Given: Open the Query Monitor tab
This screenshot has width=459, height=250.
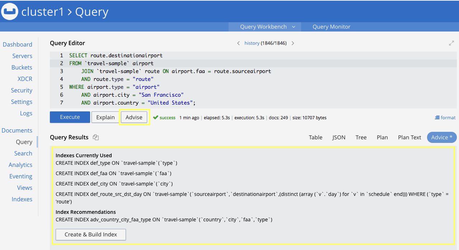Looking at the screenshot, I should click(331, 27).
